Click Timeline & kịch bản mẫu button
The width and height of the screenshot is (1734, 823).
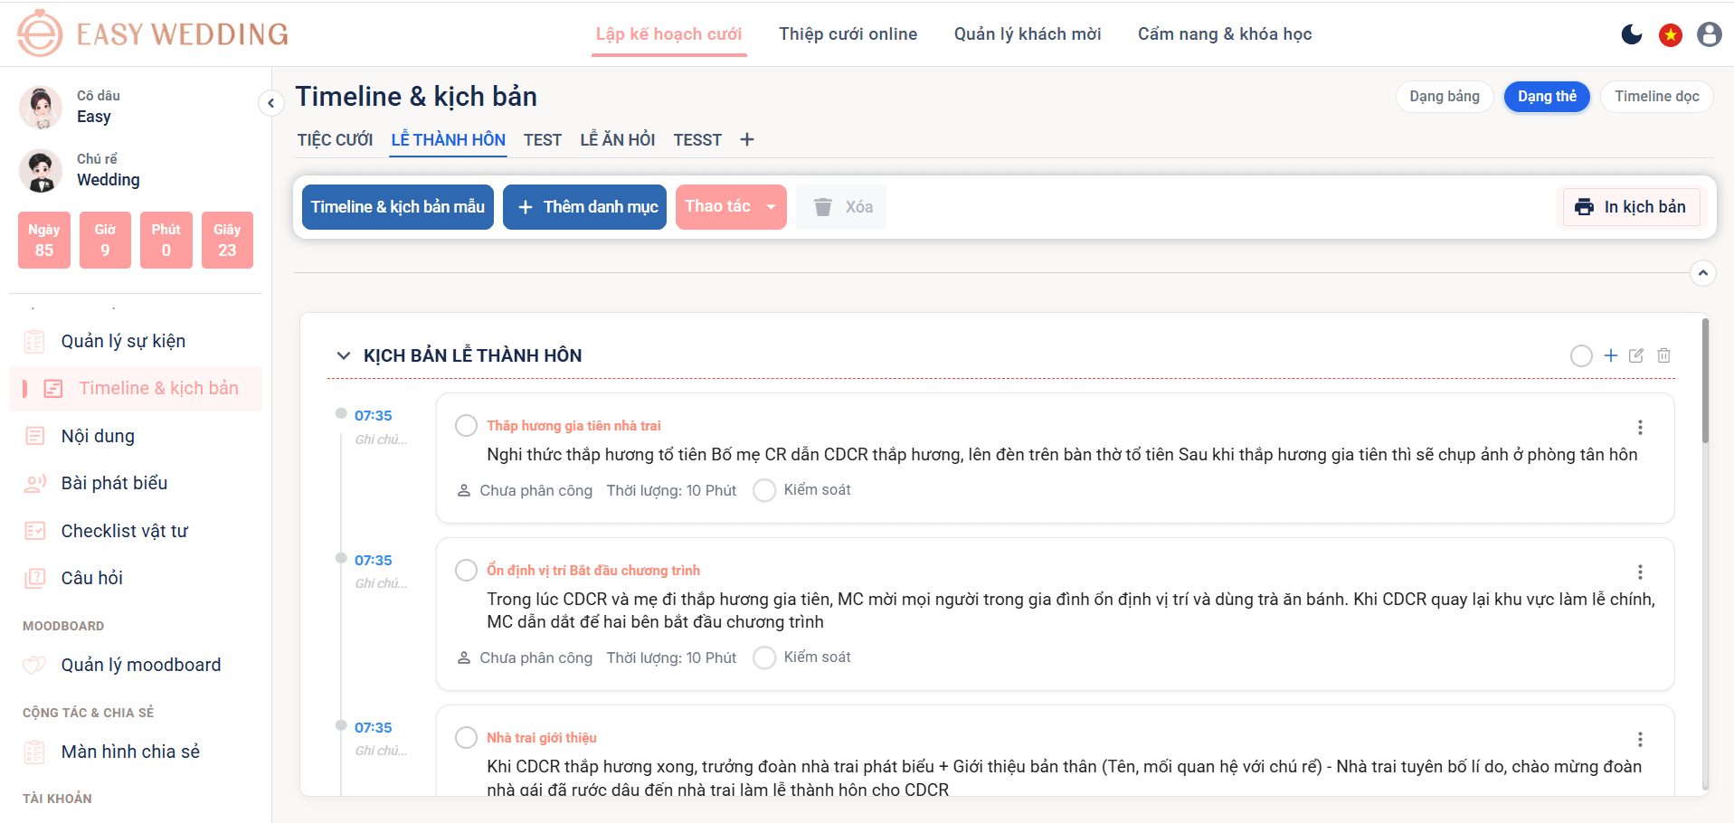(x=398, y=207)
